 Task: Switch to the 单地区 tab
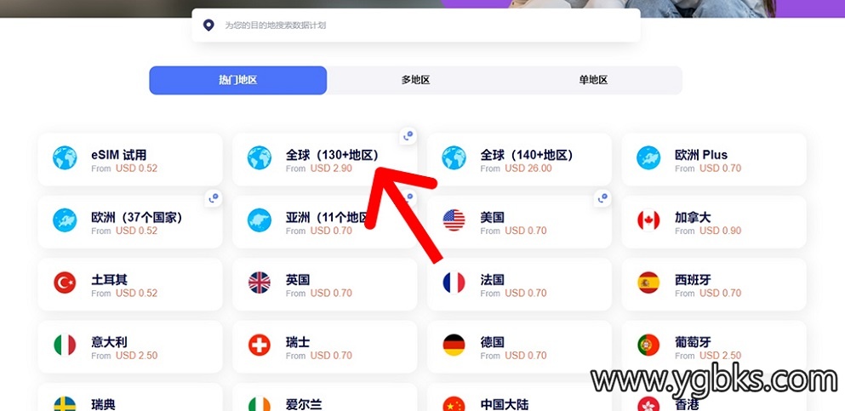click(x=593, y=80)
